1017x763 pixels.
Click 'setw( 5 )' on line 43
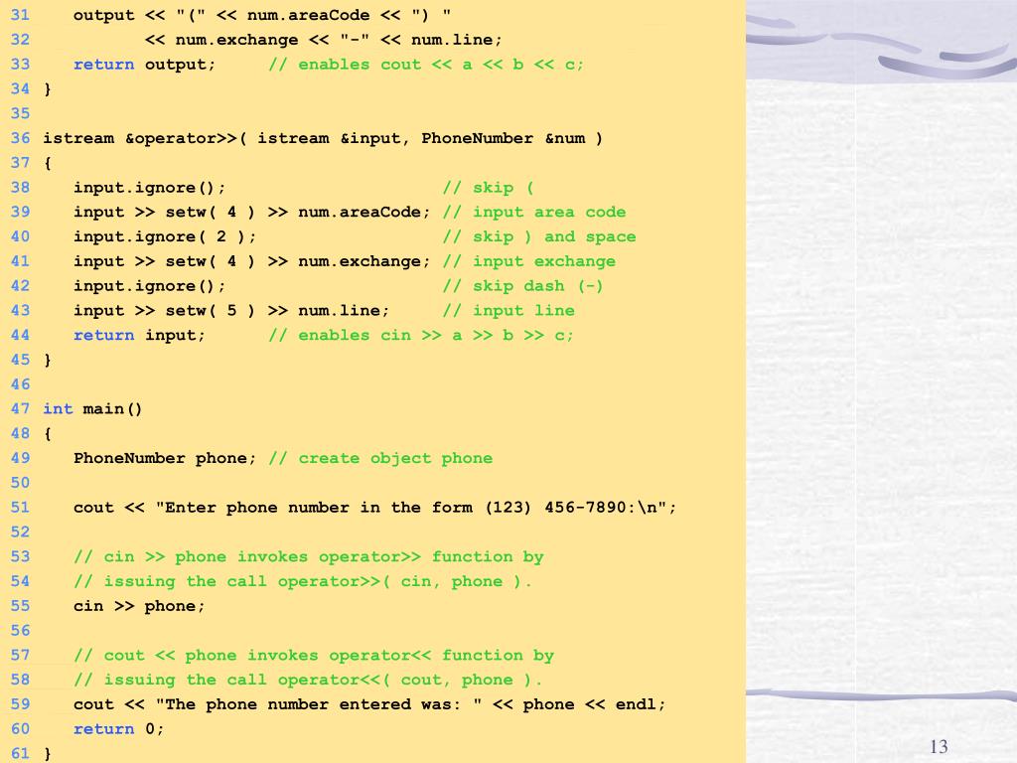pos(211,311)
